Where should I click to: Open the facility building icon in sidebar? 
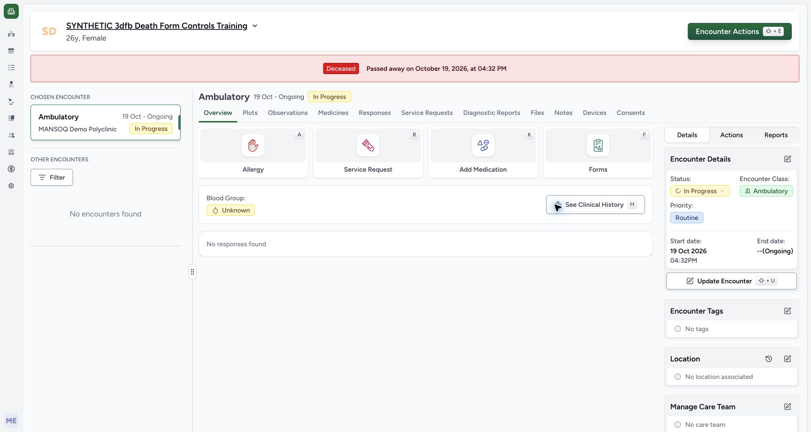coord(11,34)
